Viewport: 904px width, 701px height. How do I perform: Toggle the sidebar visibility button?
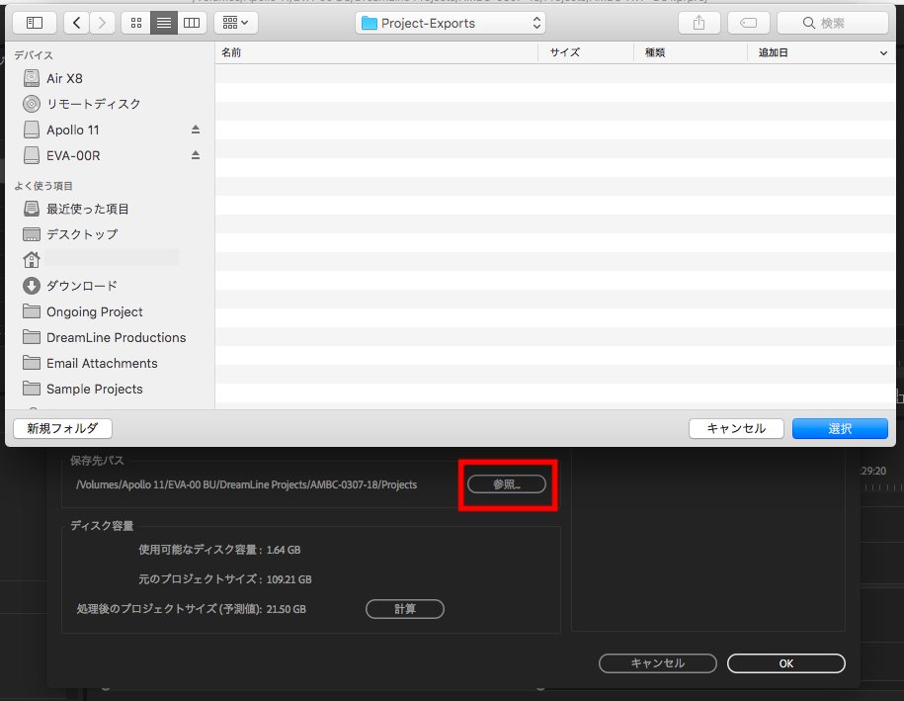point(35,23)
